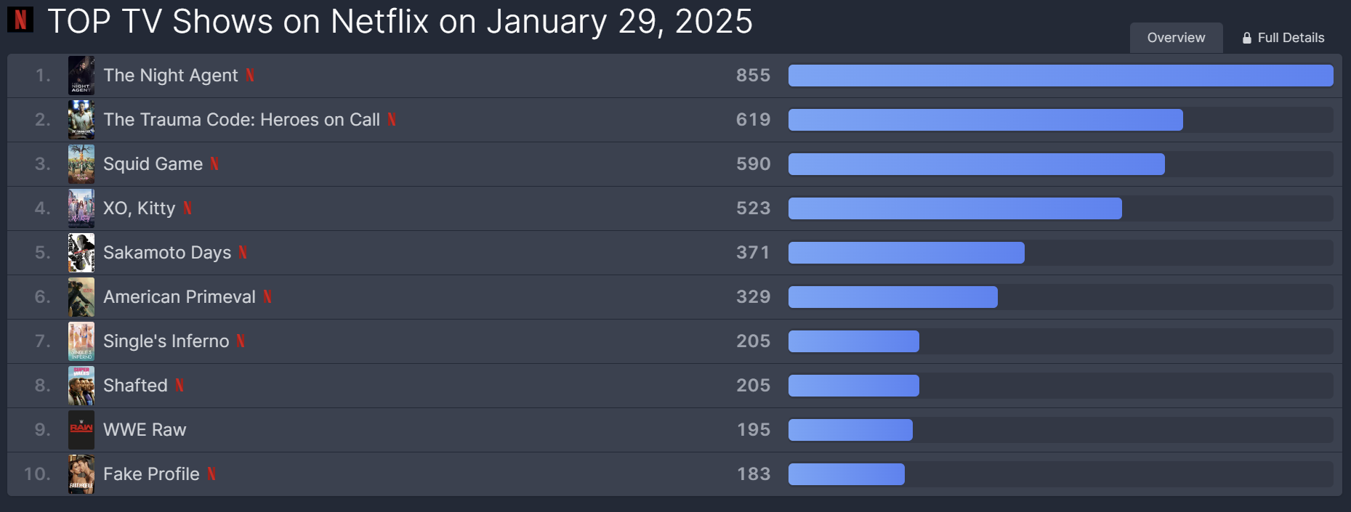Click the Netflix logo beside the page title
This screenshot has height=512, width=1351.
coord(20,20)
